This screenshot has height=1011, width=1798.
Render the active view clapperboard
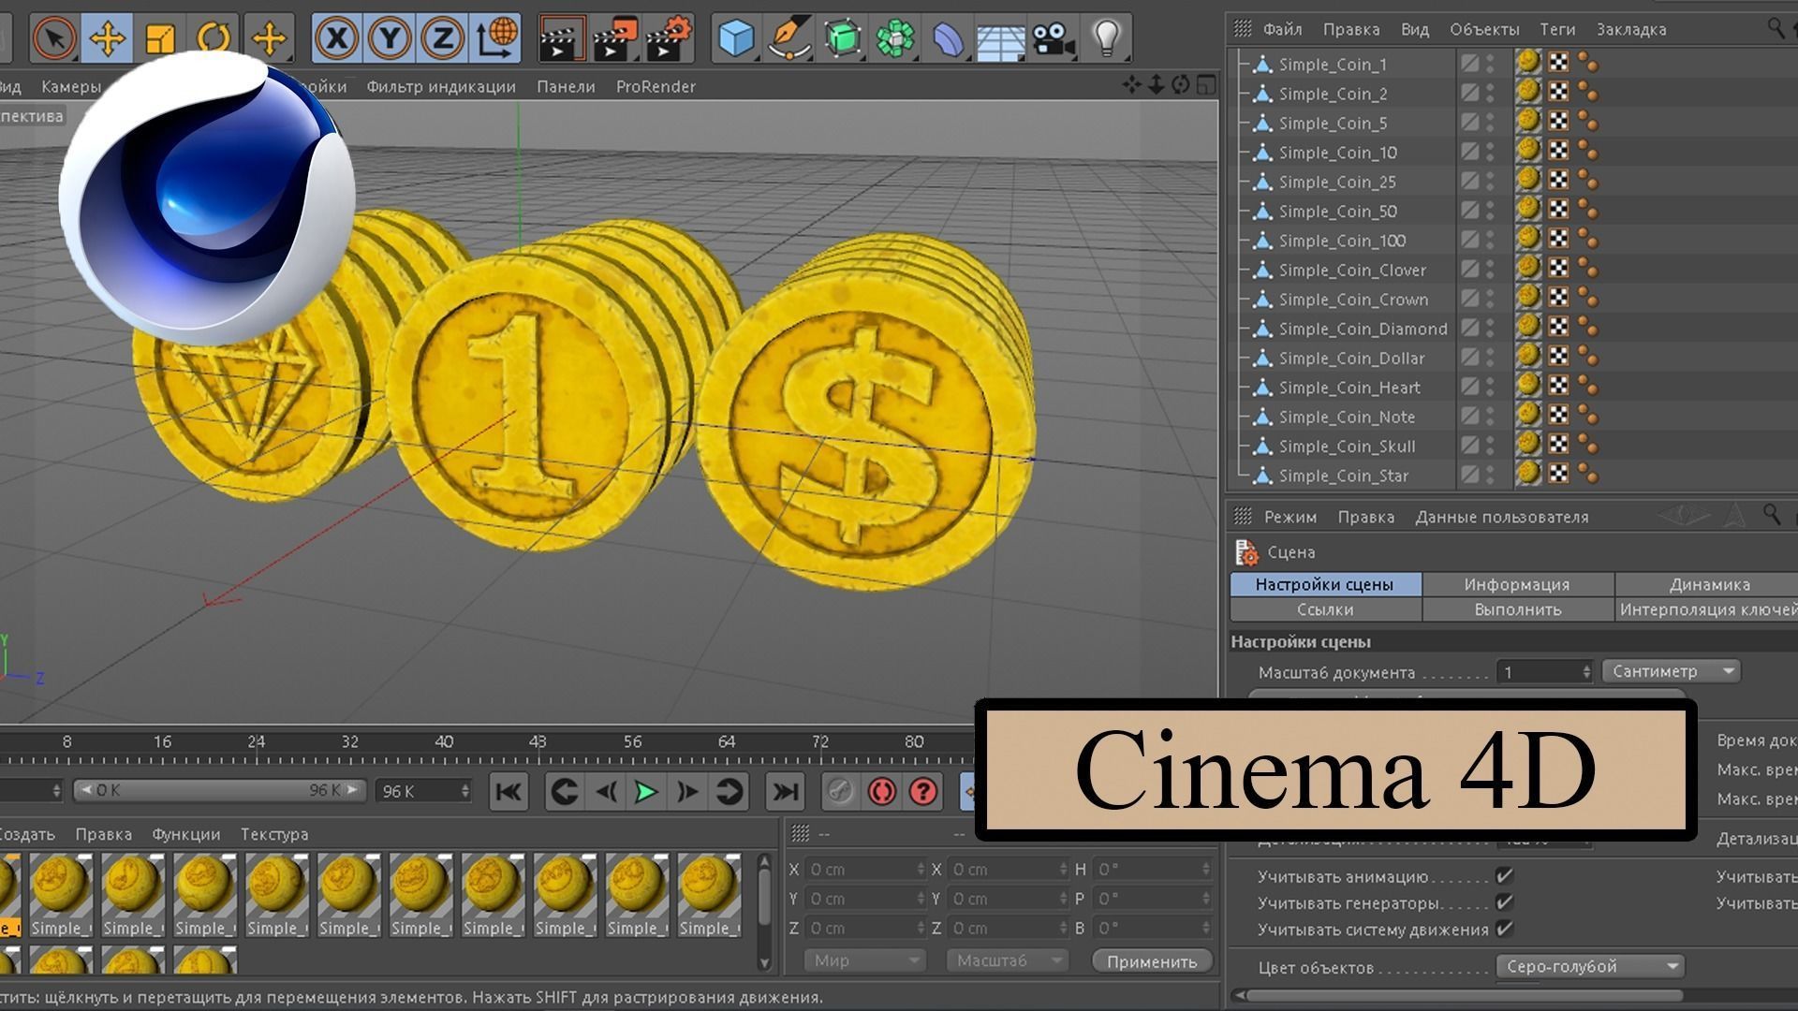562,38
